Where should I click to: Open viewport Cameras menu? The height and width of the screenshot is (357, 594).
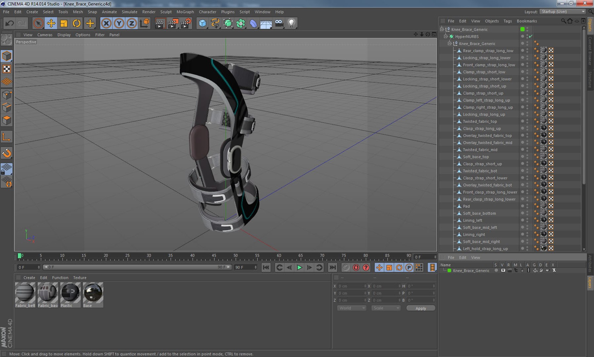[x=45, y=35]
